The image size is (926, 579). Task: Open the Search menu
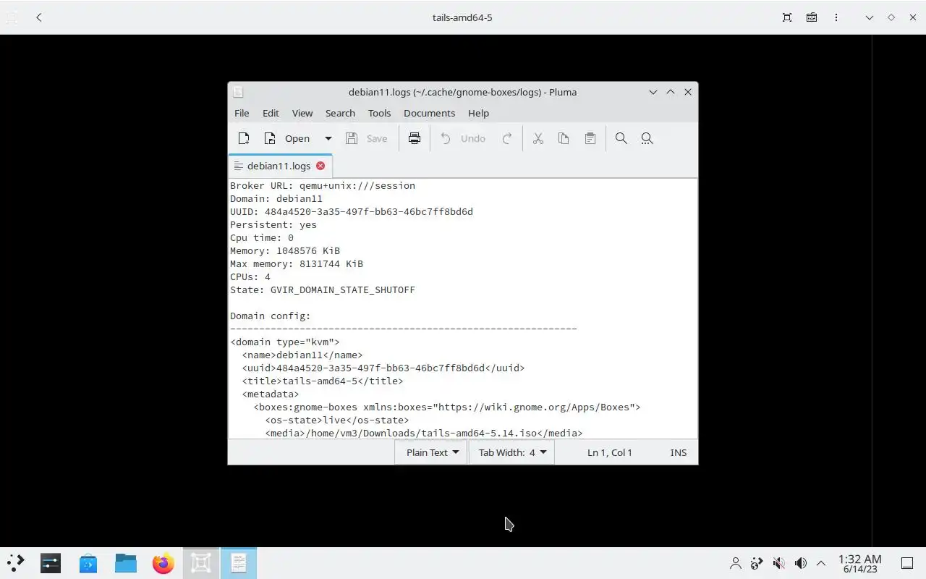[x=340, y=113]
